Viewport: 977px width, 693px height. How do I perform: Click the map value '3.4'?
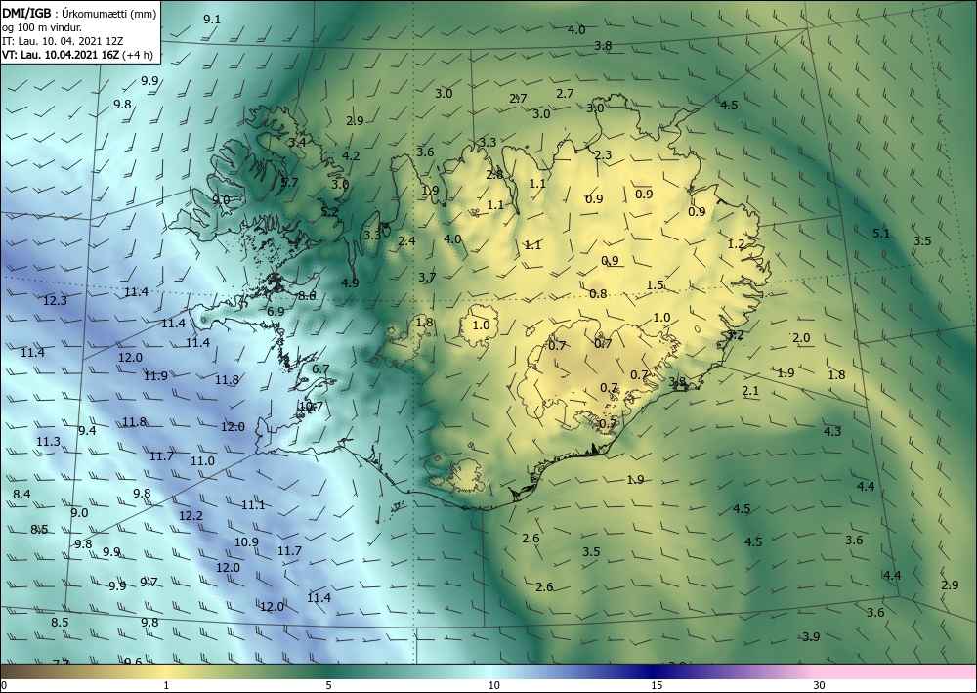297,142
